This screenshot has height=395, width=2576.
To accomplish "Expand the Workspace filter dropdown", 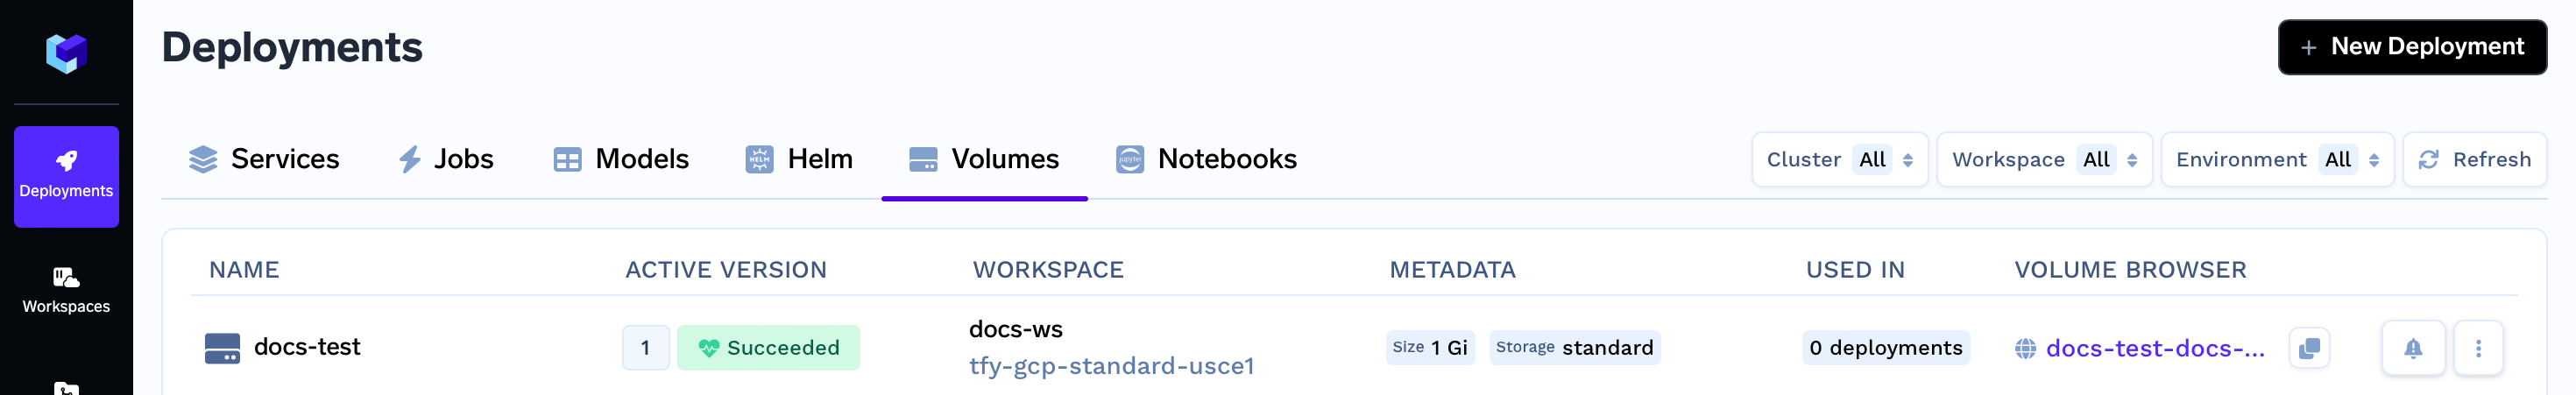I will [x=2044, y=160].
